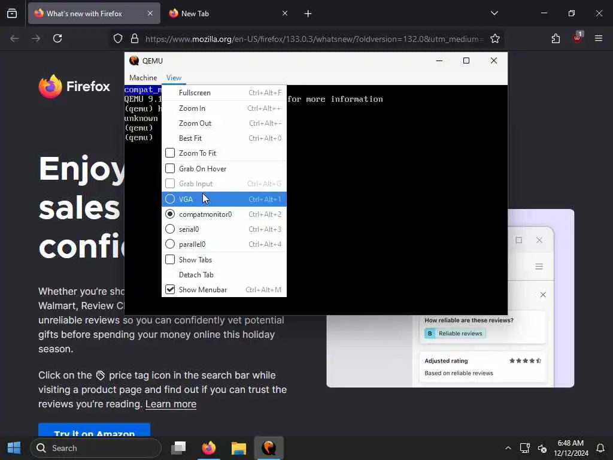The width and height of the screenshot is (613, 460).
Task: Click the QEMU window title icon
Action: click(x=134, y=60)
